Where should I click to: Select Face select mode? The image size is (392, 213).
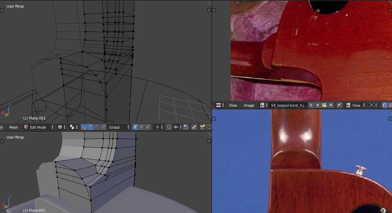pos(148,127)
